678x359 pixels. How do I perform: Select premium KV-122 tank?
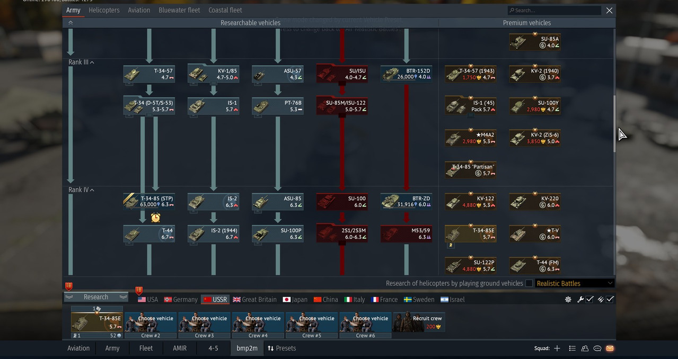[x=471, y=202]
